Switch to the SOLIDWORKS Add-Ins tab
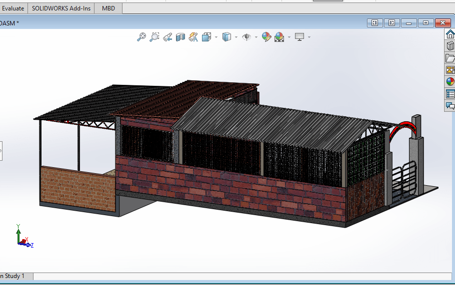The image size is (455, 285). pyautogui.click(x=61, y=8)
